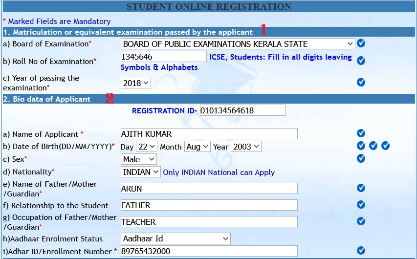Open the Nationality dropdown showing INDIAN
417x259 pixels.
coord(140,172)
